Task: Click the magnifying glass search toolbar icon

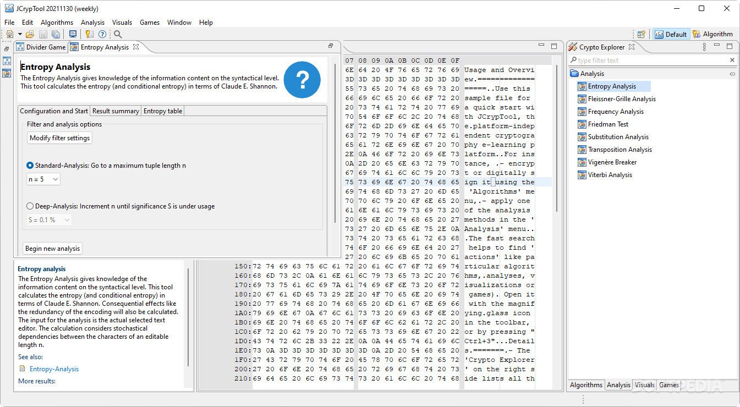Action: coord(118,34)
